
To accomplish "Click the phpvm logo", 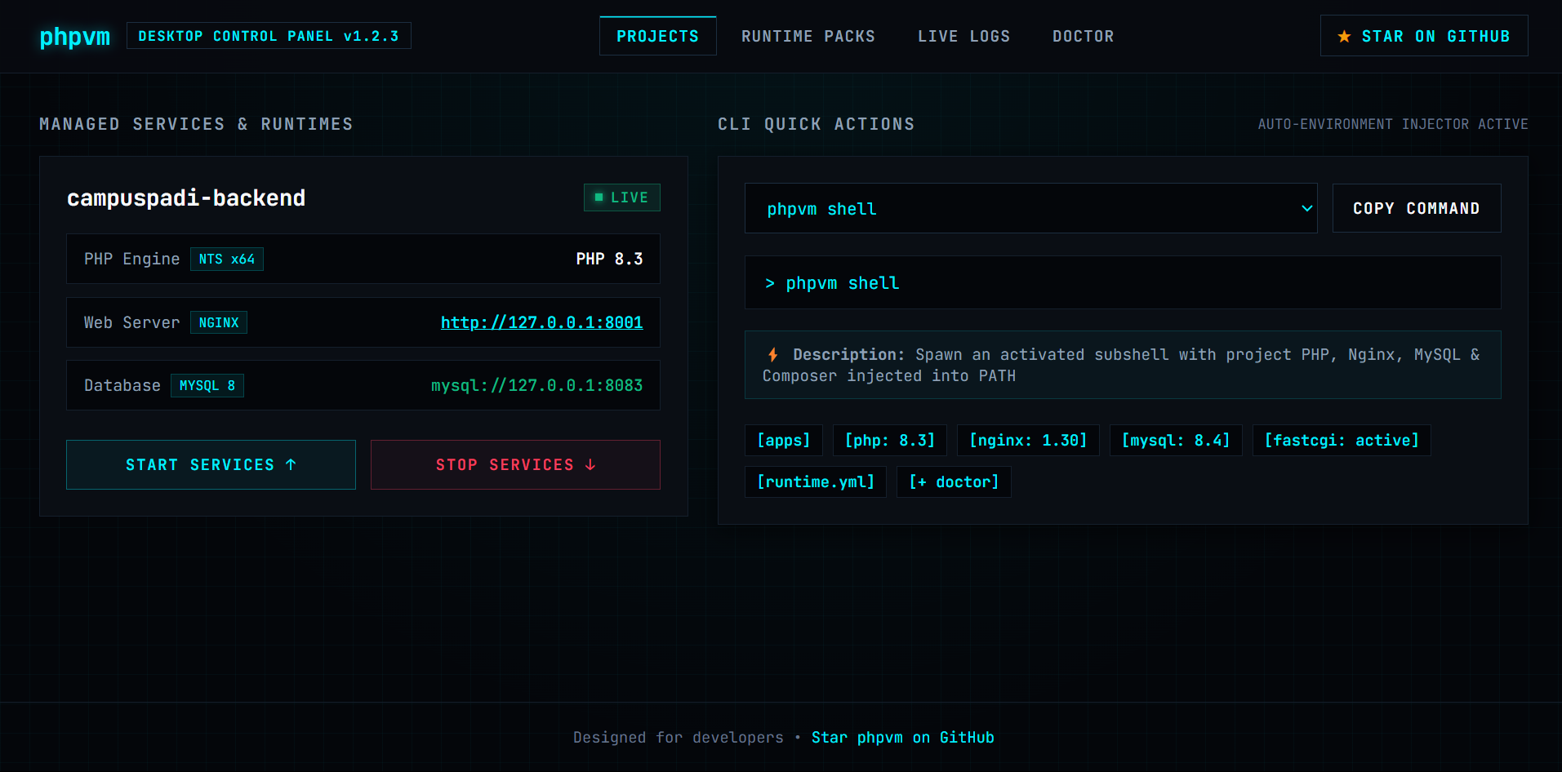I will click(x=75, y=37).
